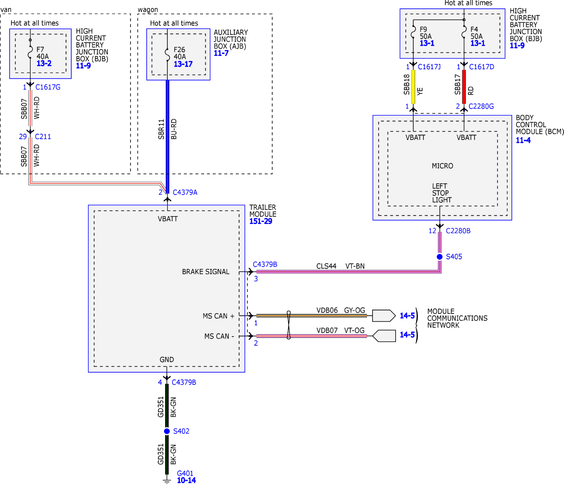Select the red SBB17 wire

tap(464, 87)
